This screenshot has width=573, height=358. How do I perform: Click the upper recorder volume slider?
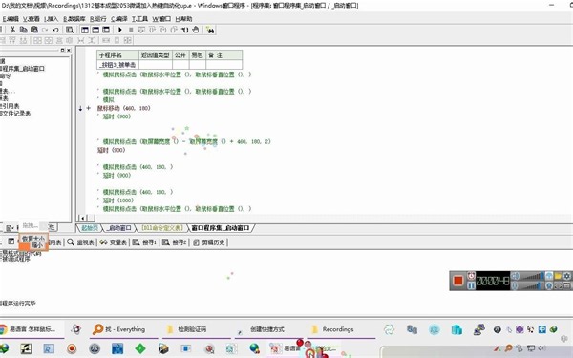click(532, 277)
